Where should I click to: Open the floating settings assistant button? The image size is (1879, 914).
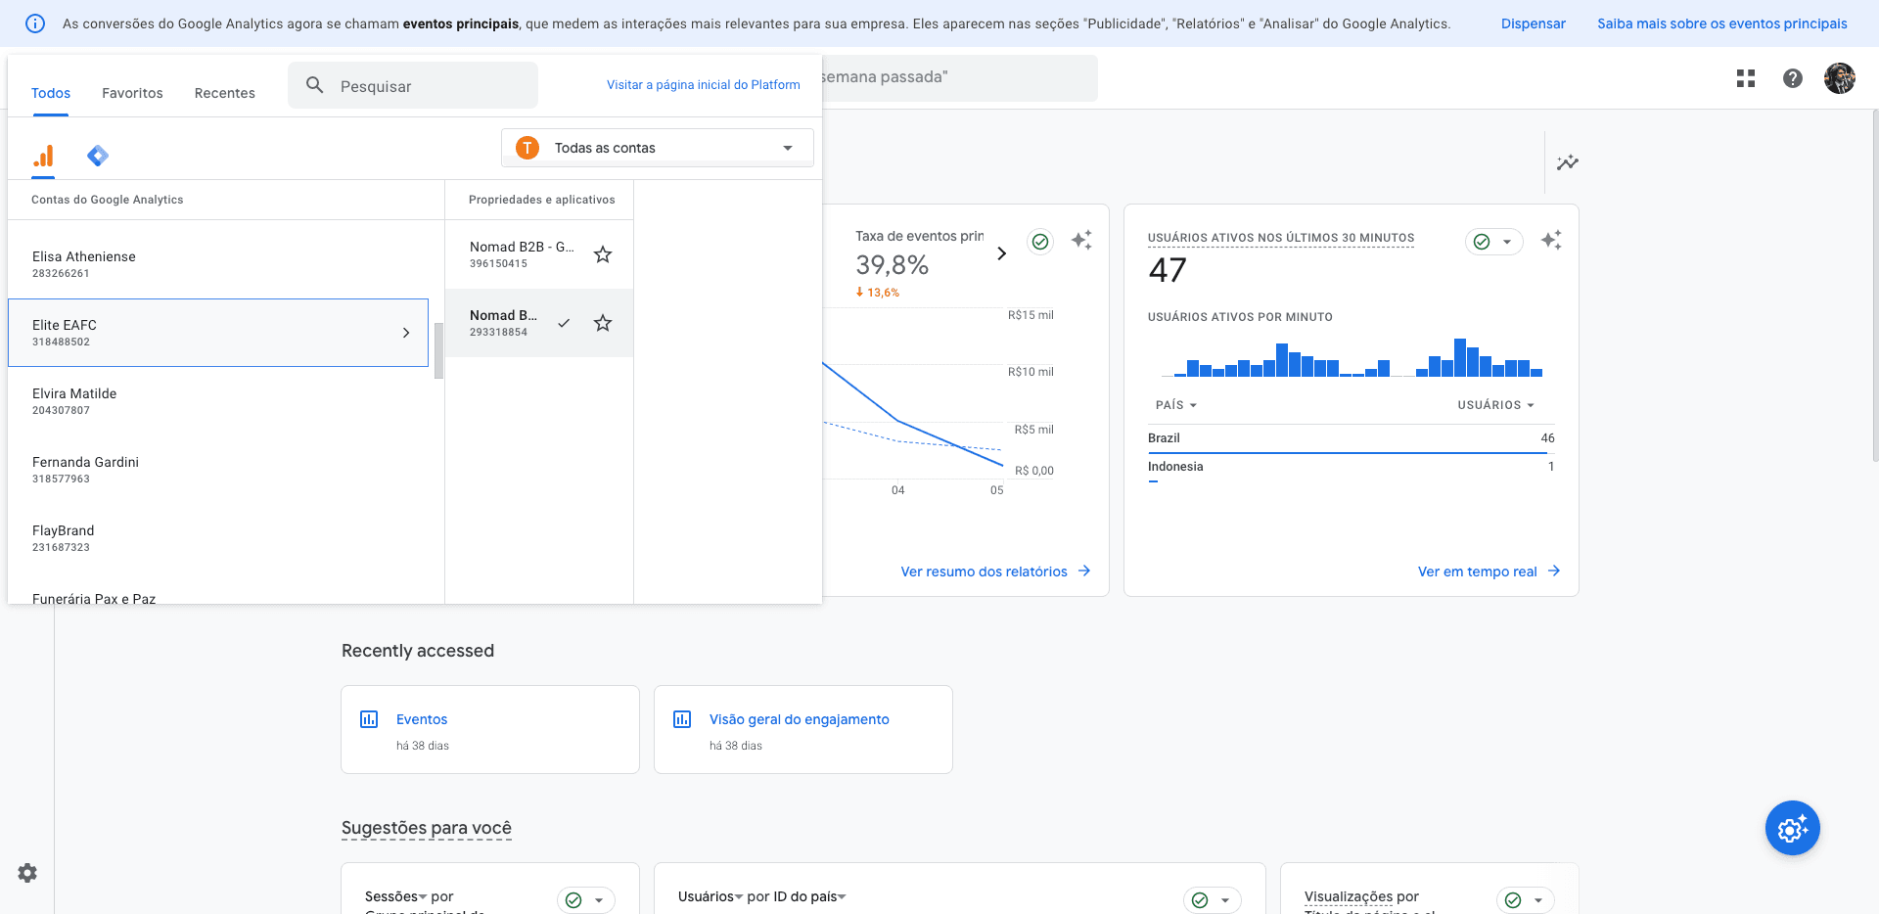[x=1793, y=829]
